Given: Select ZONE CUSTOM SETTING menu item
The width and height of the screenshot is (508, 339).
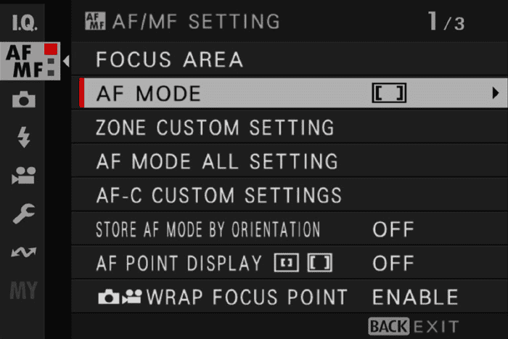Looking at the screenshot, I should click(290, 127).
